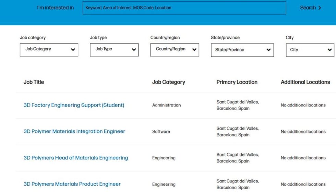Open the Country/Region dropdown
Screen dimensions: 336x193
pos(174,50)
